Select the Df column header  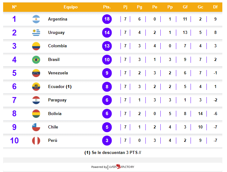coord(215,7)
